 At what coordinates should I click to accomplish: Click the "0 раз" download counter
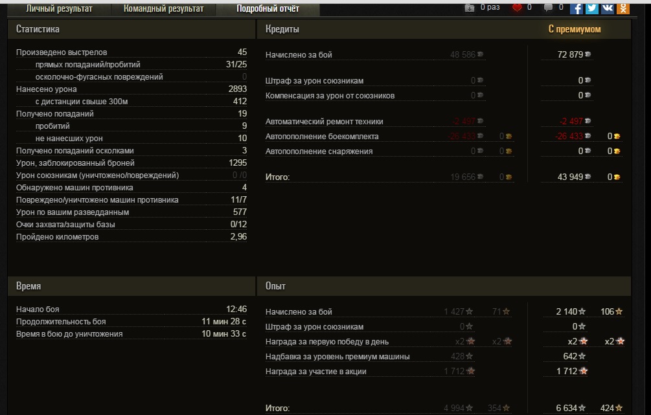(x=490, y=7)
